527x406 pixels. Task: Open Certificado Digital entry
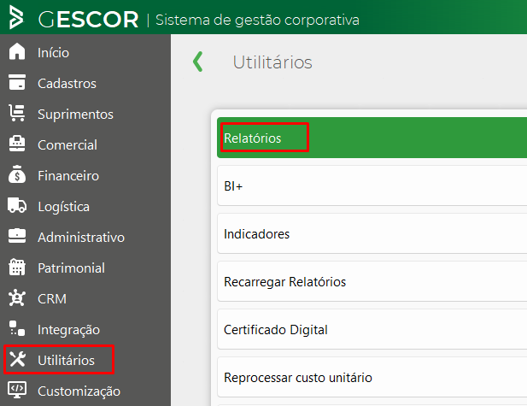tap(275, 329)
